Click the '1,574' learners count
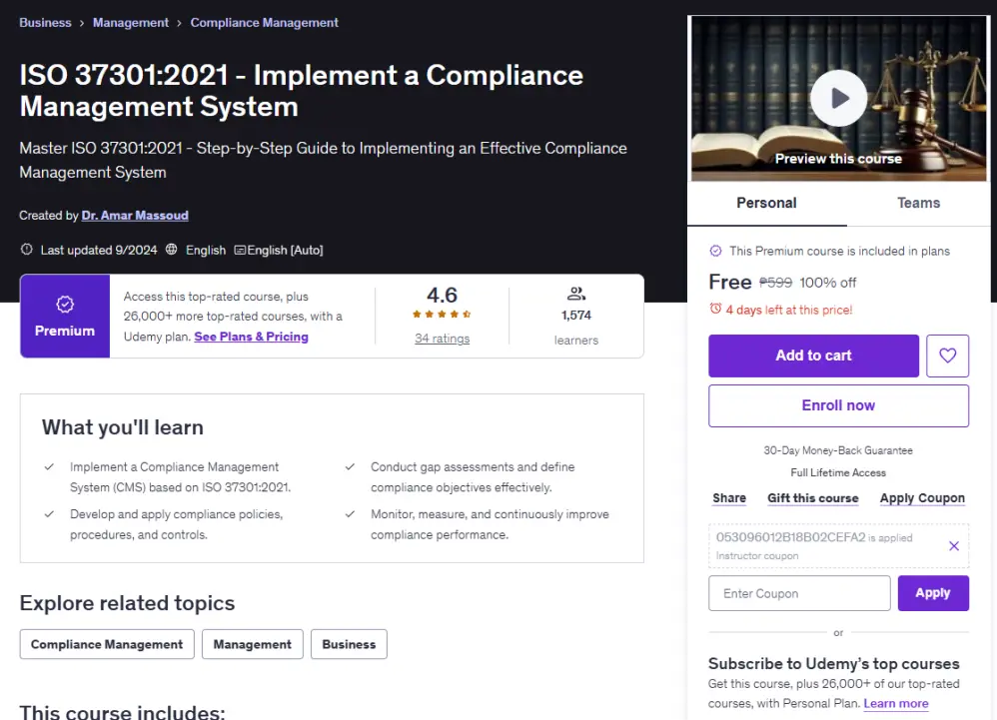The width and height of the screenshot is (997, 720). pos(576,316)
